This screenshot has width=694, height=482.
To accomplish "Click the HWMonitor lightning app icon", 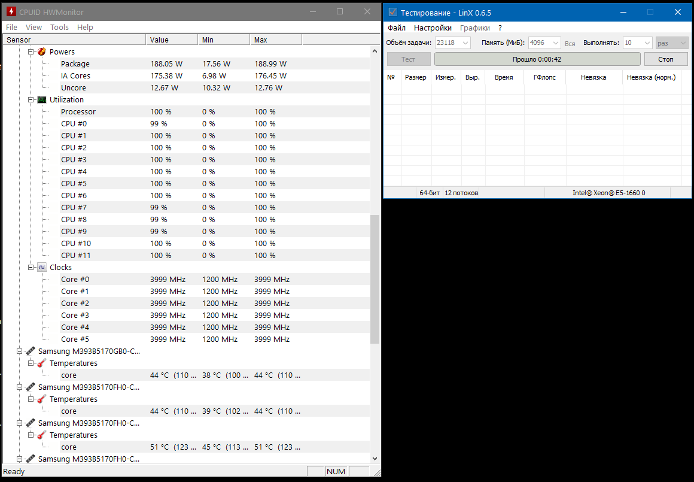I will point(11,12).
